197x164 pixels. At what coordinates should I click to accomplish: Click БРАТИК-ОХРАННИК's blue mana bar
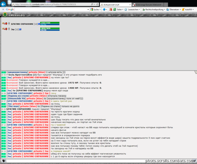pyautogui.click(x=50, y=25)
